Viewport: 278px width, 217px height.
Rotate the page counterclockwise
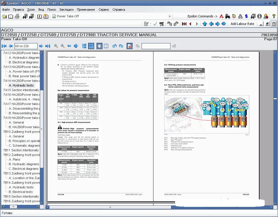point(114,46)
